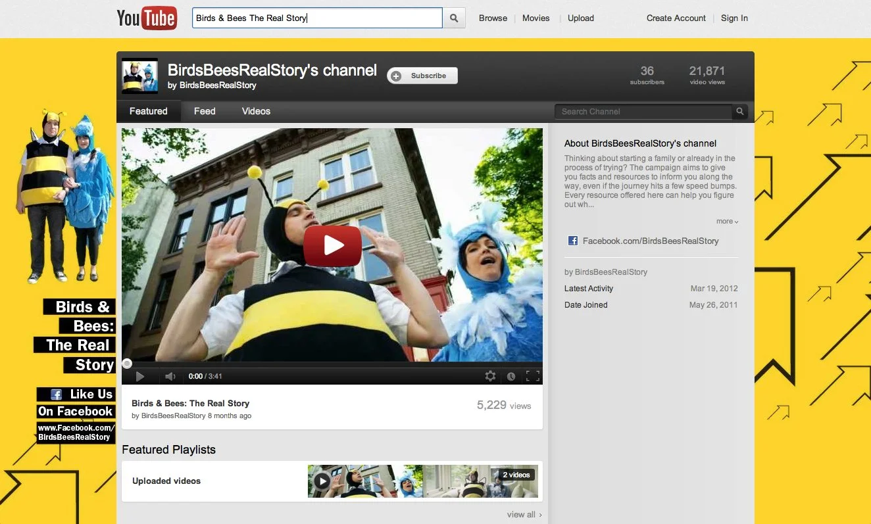
Task: Click the Facebook icon in the About section
Action: coord(572,241)
